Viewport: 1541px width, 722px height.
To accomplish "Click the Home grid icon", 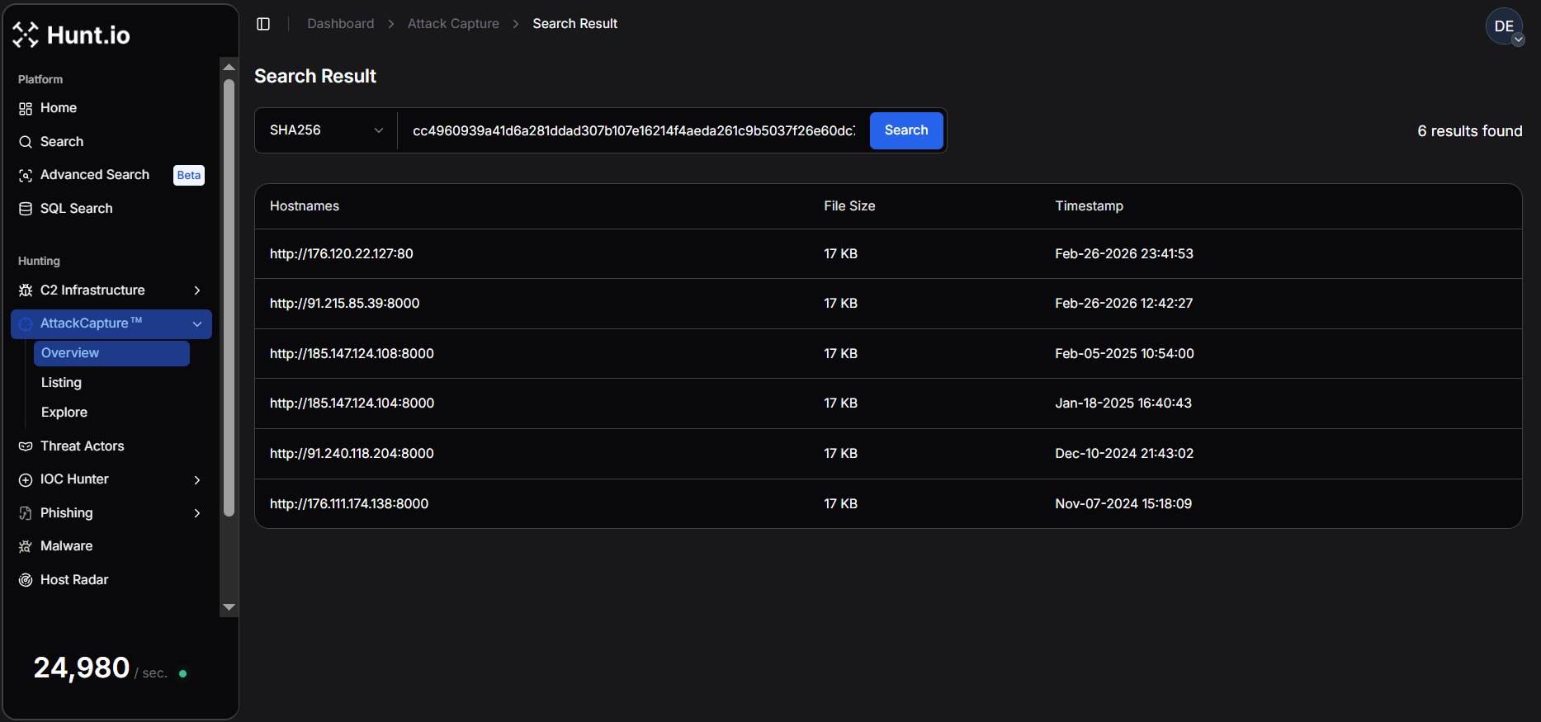I will 26,108.
